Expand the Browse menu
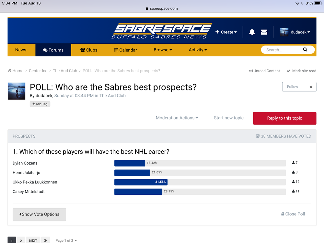The height and width of the screenshot is (243, 324). [163, 50]
